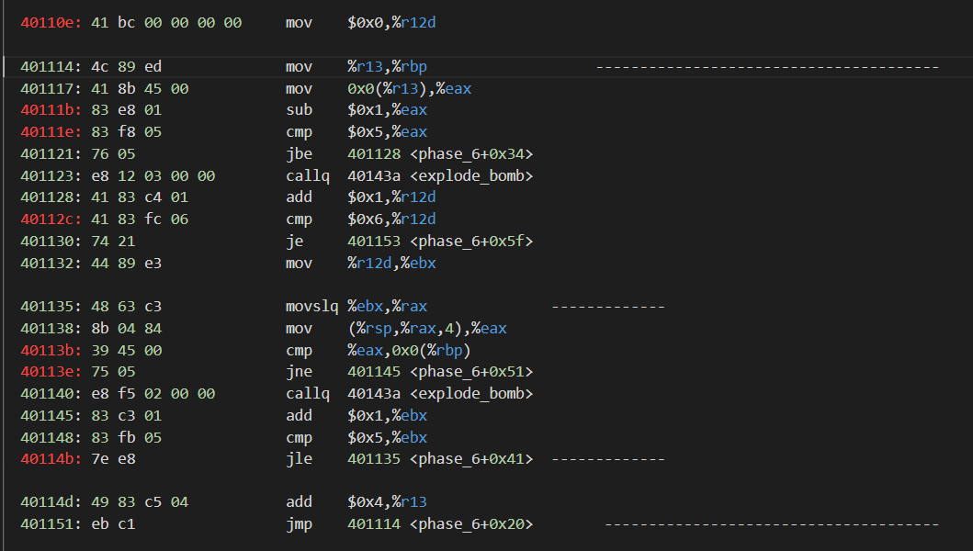
Task: Click bytes 41 bc 00 00 00 00
Action: (166, 23)
